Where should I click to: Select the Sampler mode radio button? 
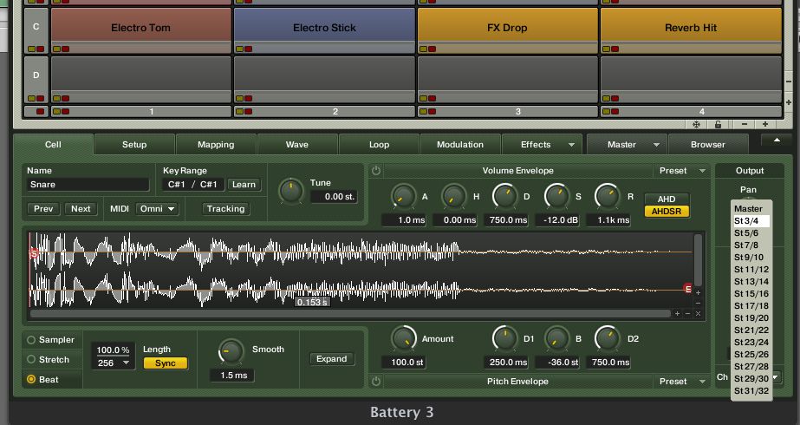point(31,340)
